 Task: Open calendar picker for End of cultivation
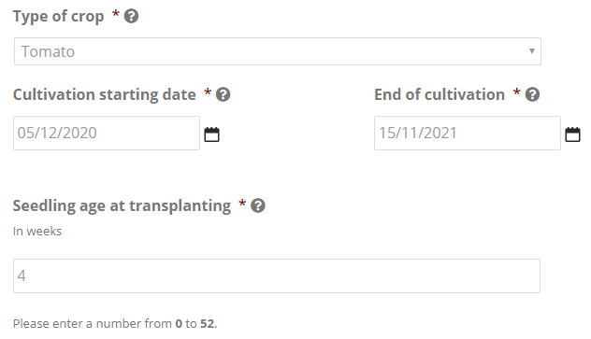tap(572, 134)
